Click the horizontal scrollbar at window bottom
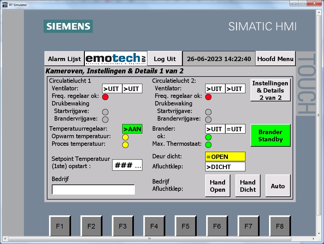 (149, 239)
